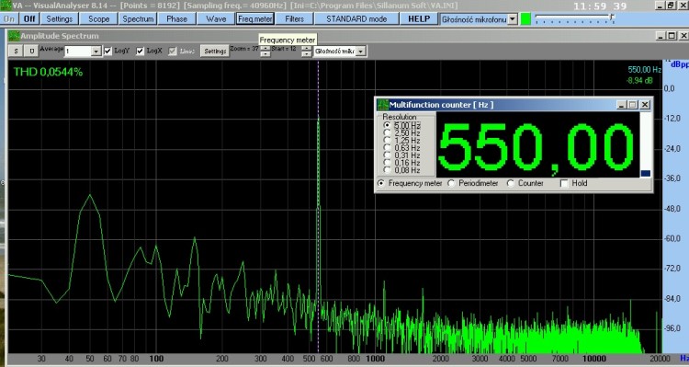The image size is (689, 367).
Task: Click the -48,0 dB axis label
Action: [x=672, y=209]
